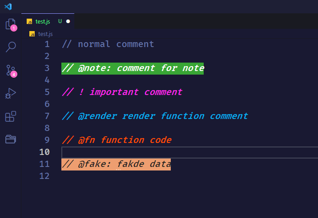This screenshot has width=318, height=218.
Task: Click the U git status on tab
Action: (60, 21)
